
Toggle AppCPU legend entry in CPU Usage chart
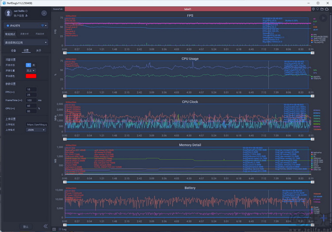point(316,77)
